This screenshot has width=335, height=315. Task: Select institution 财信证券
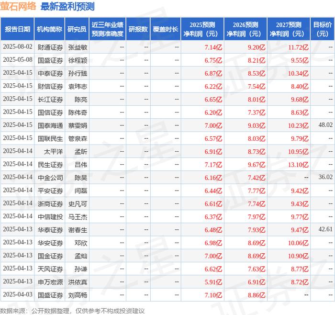[50, 86]
